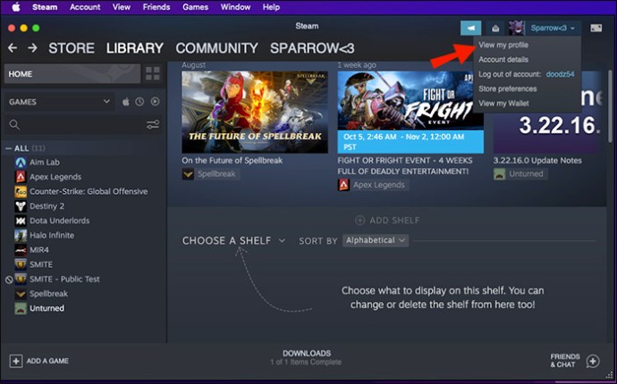Click the Add a Game plus icon
Screen dimensions: 617x384
click(16, 361)
